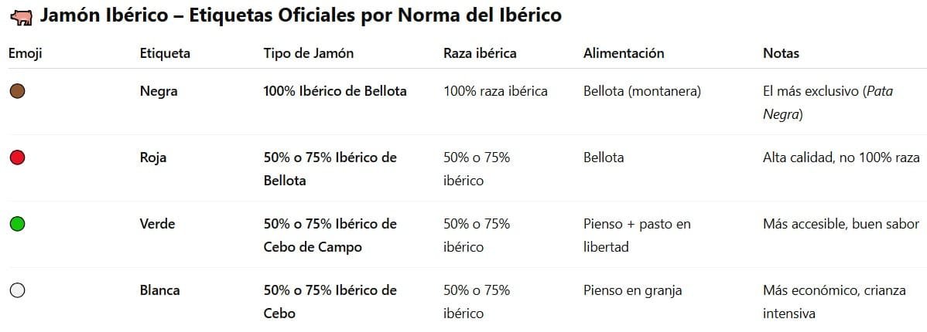Click the 'Etiqueta' column header
927x332 pixels.
[165, 53]
